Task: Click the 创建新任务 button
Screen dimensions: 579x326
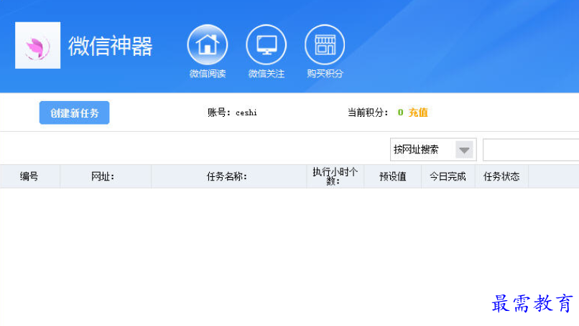Action: tap(74, 112)
